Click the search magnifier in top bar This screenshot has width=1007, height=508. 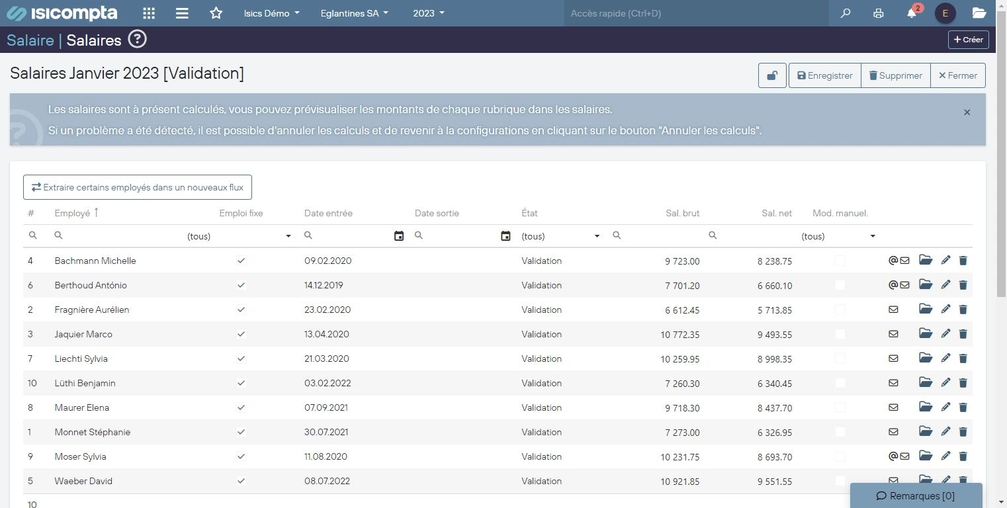click(x=845, y=13)
